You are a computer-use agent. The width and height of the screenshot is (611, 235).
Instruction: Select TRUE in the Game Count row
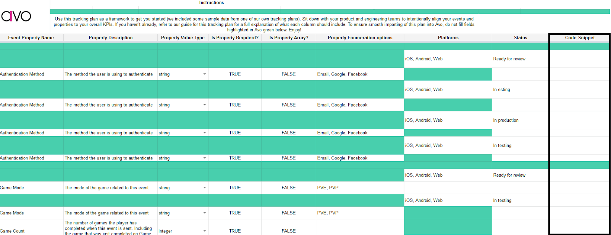(x=235, y=227)
